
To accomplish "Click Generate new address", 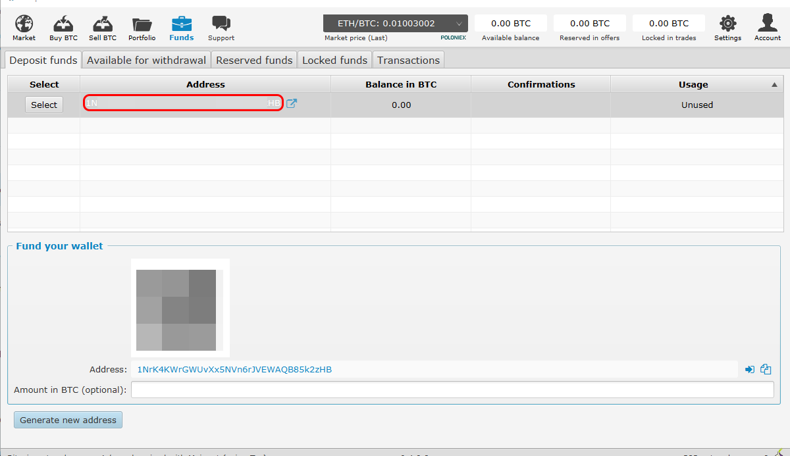I will coord(68,420).
